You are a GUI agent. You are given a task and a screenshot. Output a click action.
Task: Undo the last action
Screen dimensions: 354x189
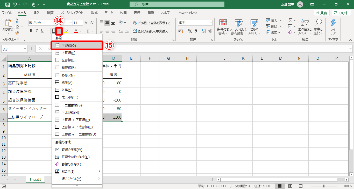pyautogui.click(x=15, y=4)
